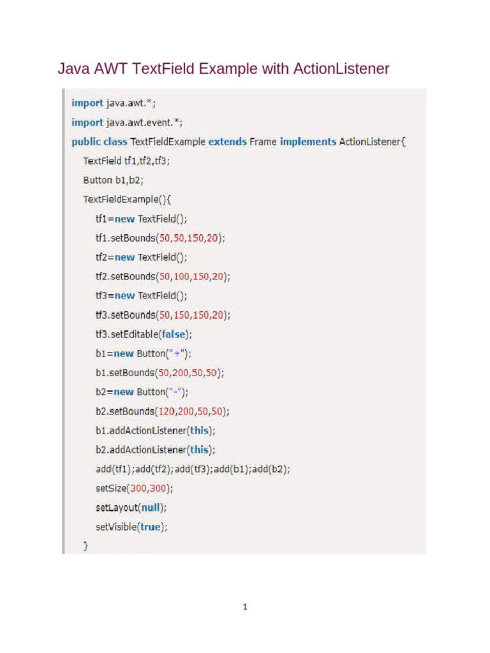This screenshot has height=653, width=490.
Task: Click the word implements in class declaration
Action: (x=308, y=142)
